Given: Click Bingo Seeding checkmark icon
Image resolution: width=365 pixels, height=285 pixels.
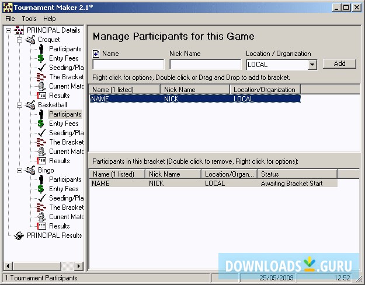Looking at the screenshot, I should coord(41,198).
